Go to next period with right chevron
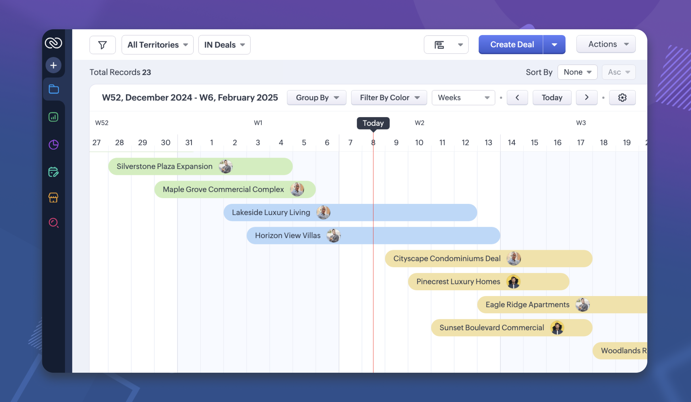Image resolution: width=691 pixels, height=402 pixels. click(587, 98)
